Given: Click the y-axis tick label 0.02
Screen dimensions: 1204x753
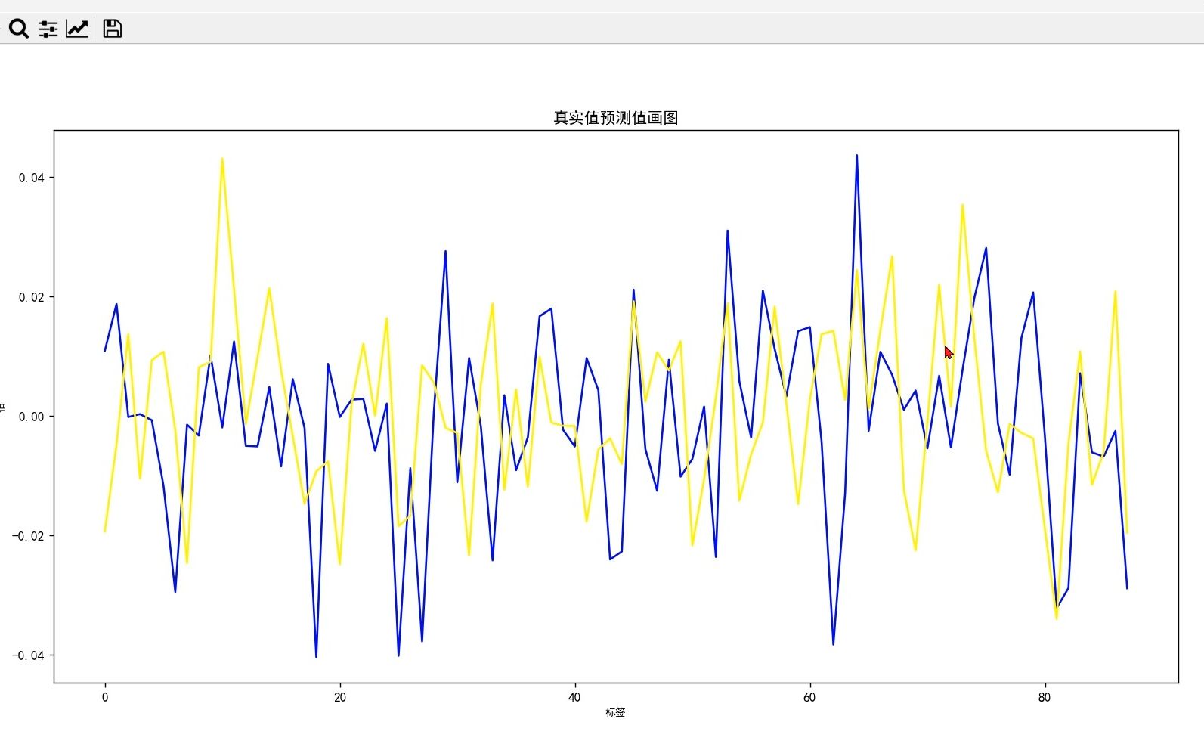Looking at the screenshot, I should click(31, 297).
